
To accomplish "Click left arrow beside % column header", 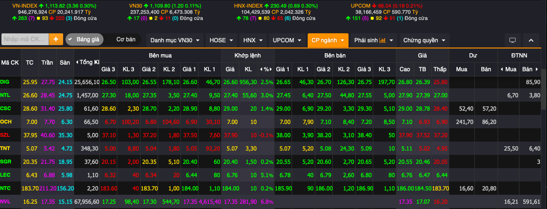I will [261, 69].
